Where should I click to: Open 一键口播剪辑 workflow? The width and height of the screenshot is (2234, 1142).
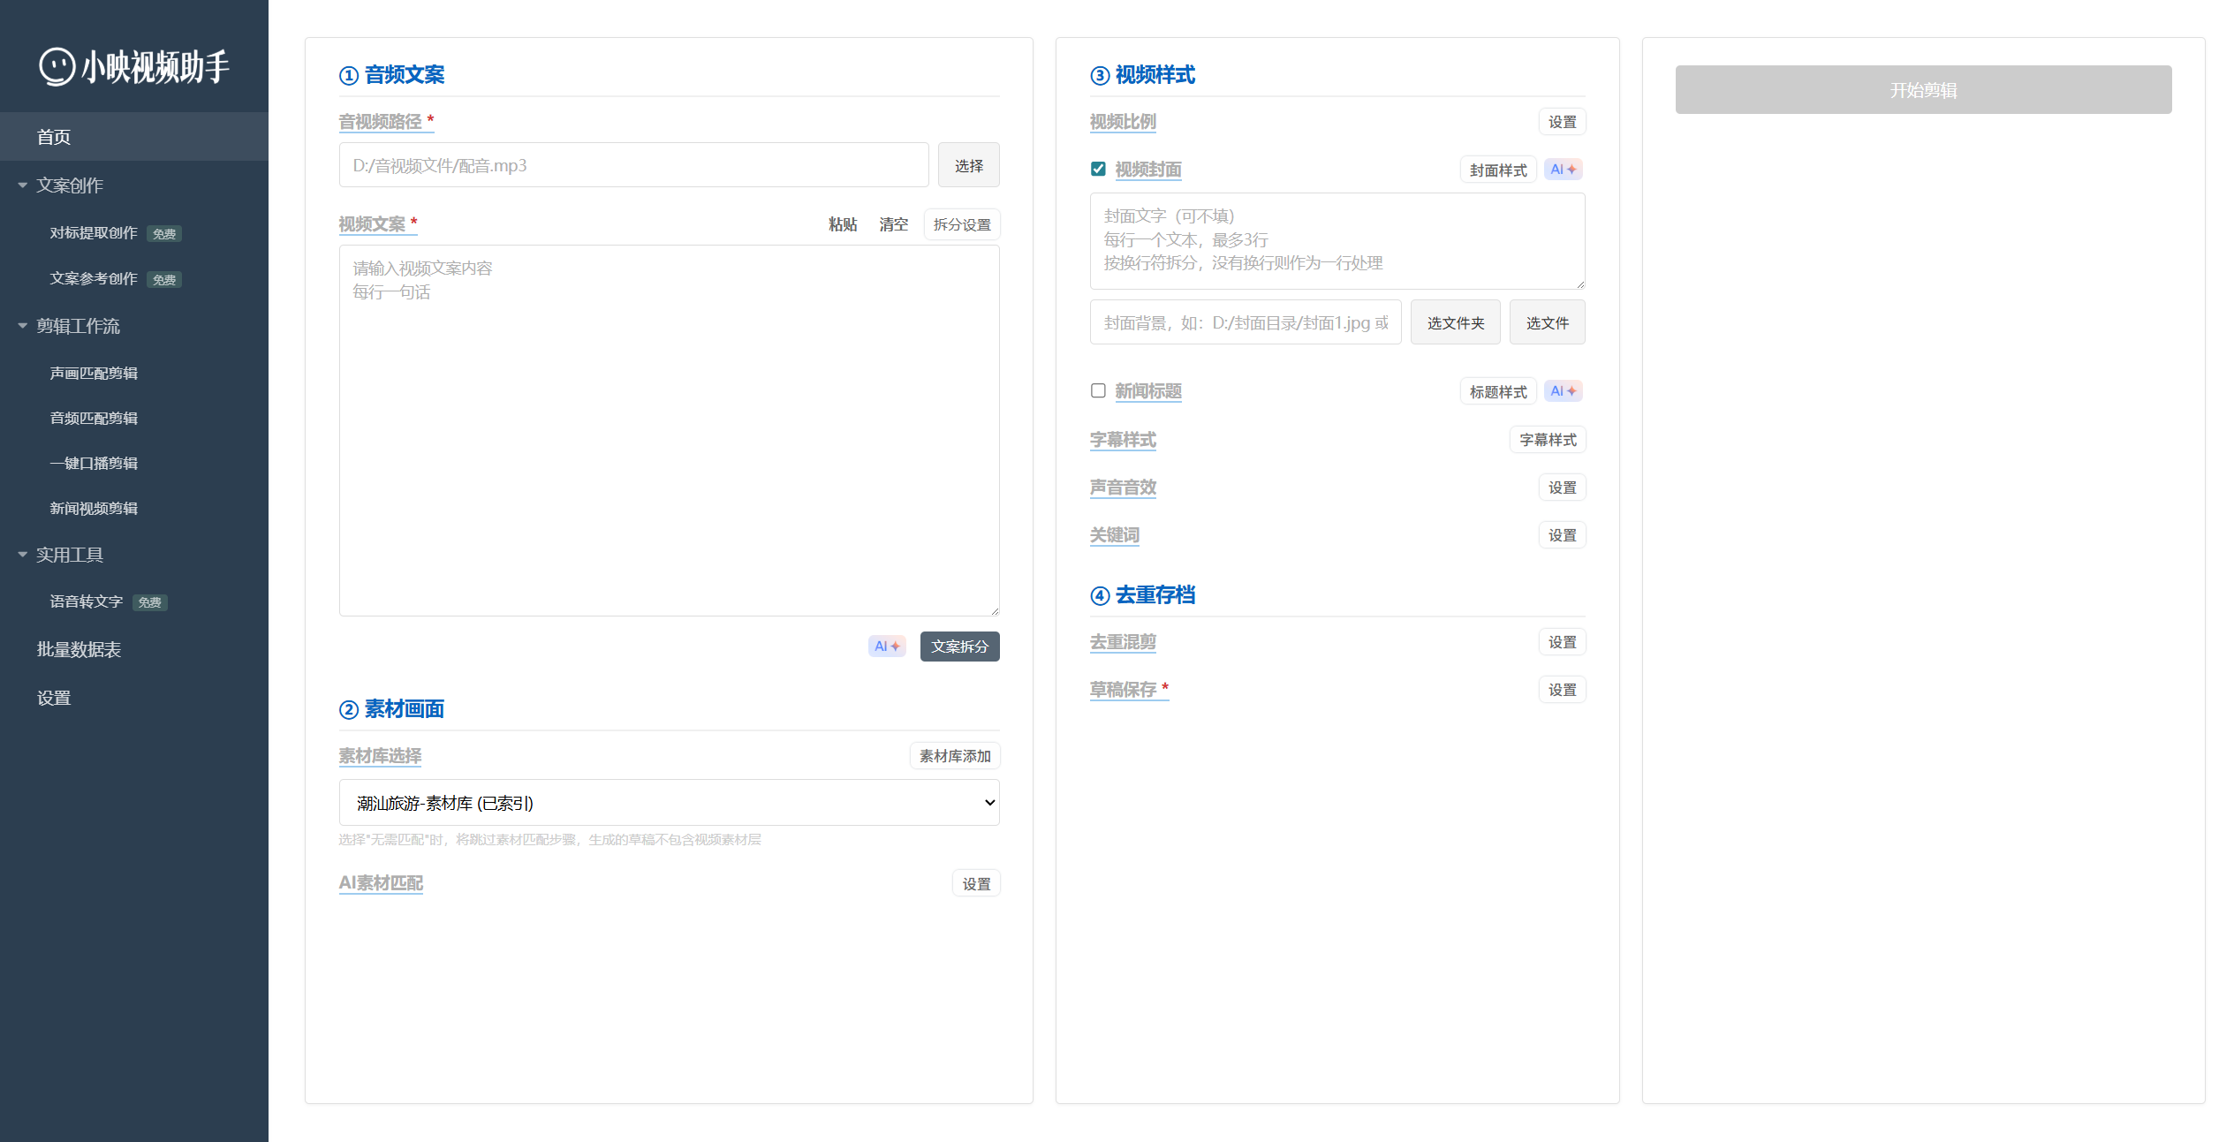(94, 464)
